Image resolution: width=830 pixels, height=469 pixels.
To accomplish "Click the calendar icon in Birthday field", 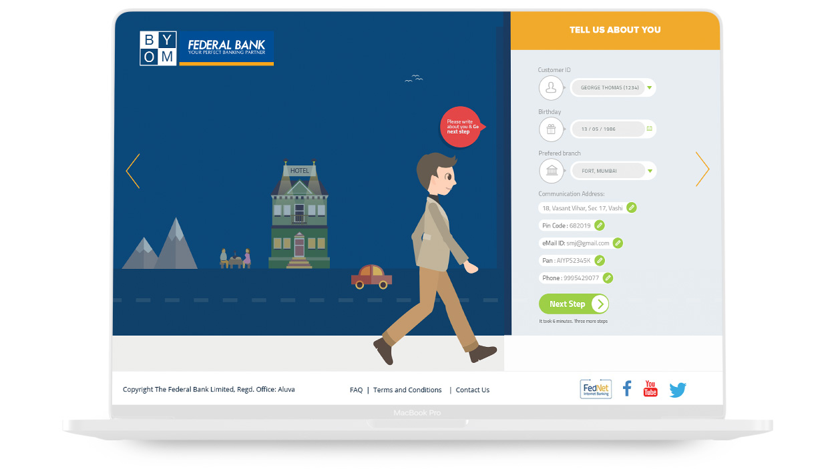I will pyautogui.click(x=649, y=129).
